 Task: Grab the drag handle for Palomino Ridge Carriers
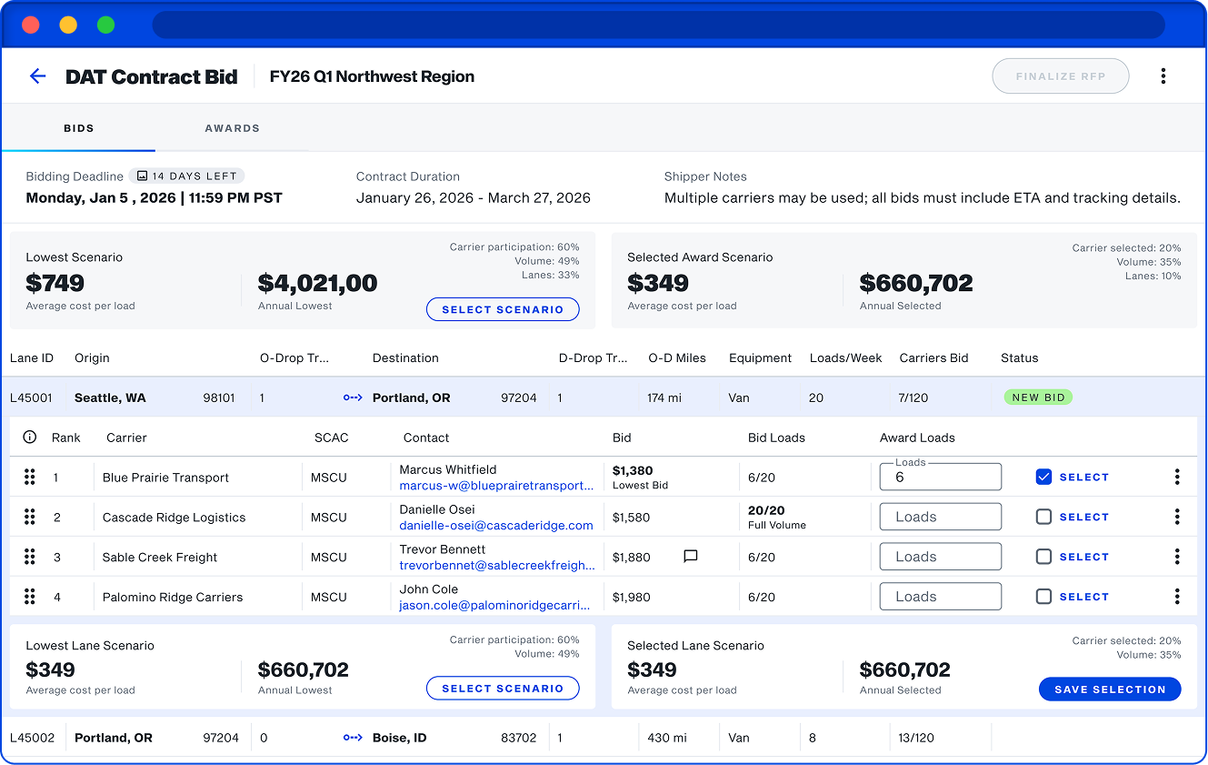point(29,597)
